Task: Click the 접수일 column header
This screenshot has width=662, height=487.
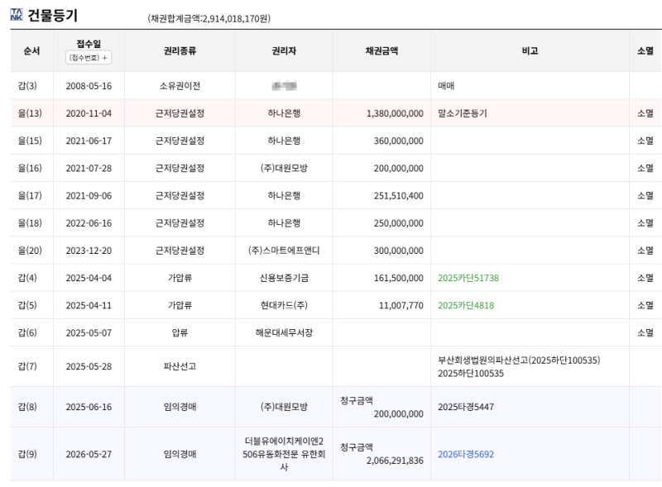Action: click(89, 44)
